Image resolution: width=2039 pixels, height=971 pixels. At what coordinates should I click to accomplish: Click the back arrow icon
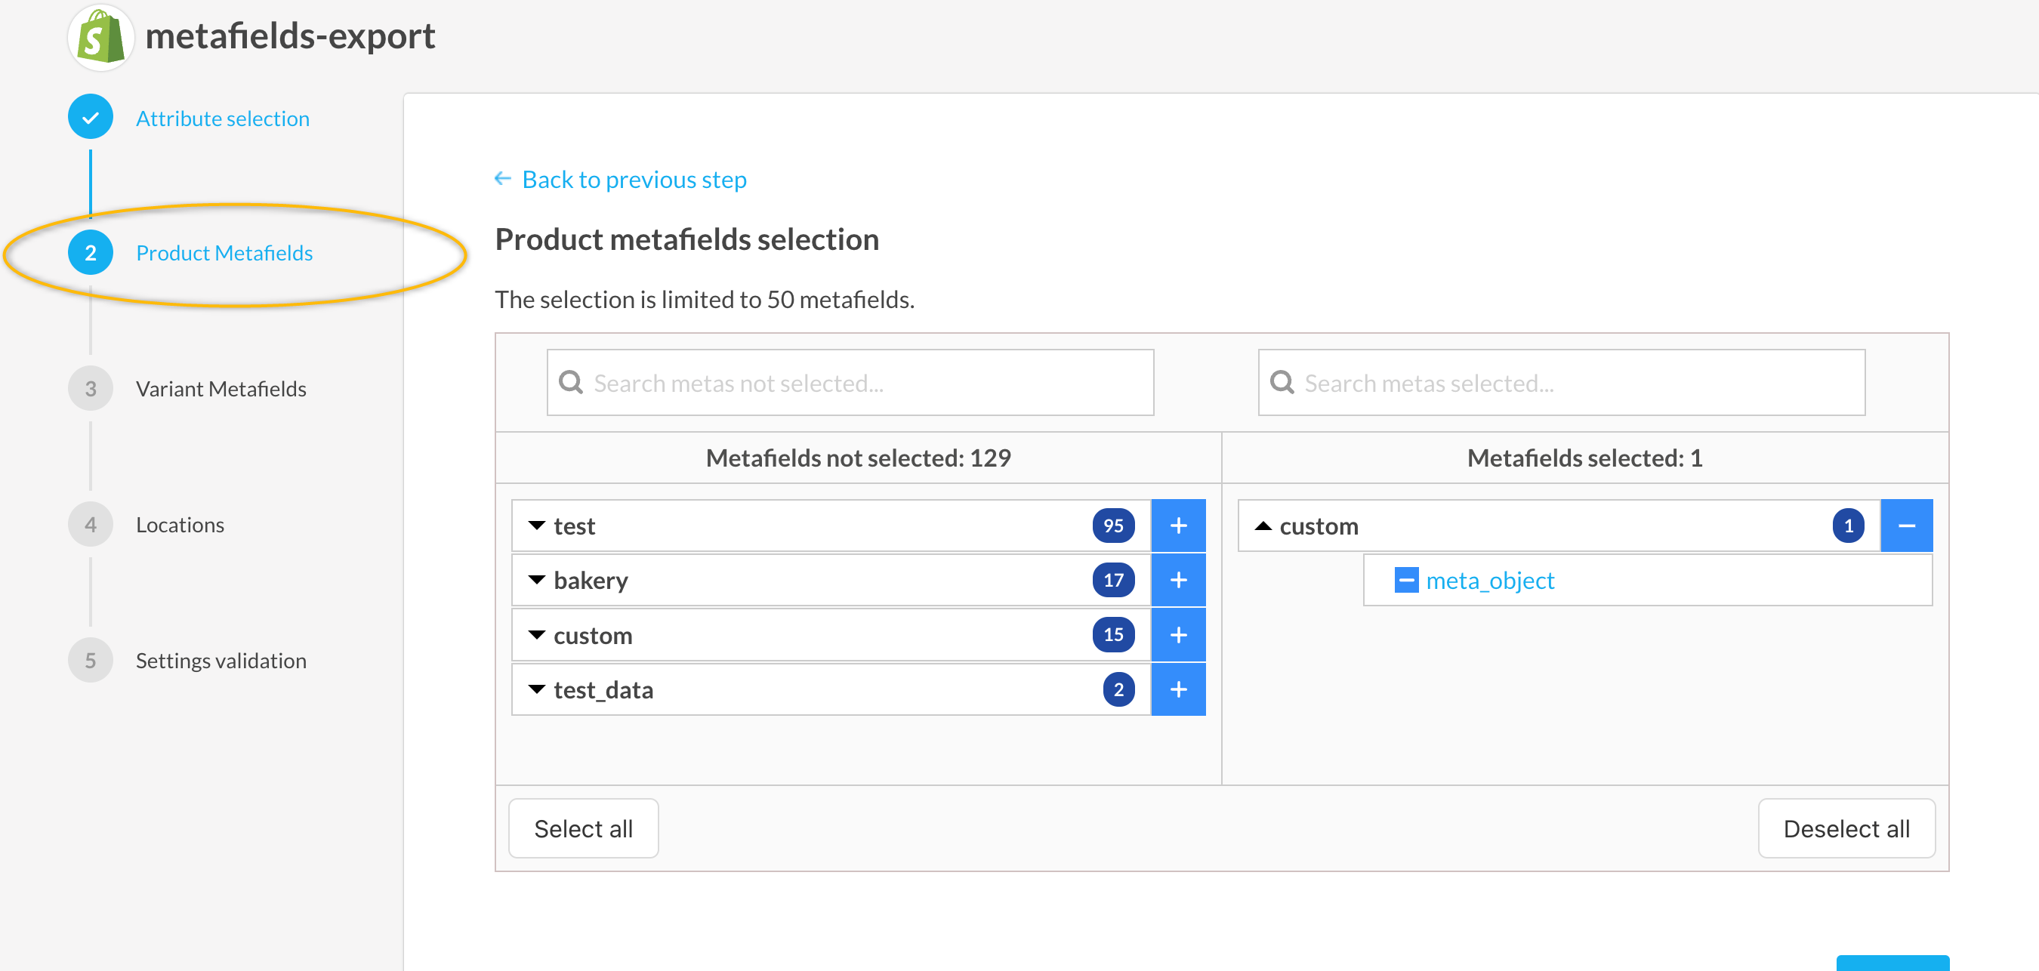[502, 179]
